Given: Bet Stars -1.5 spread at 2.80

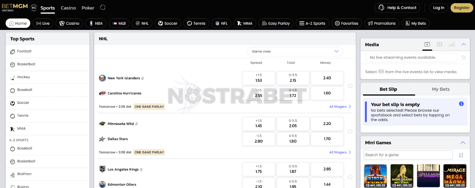Looking at the screenshot, I should click(259, 139).
